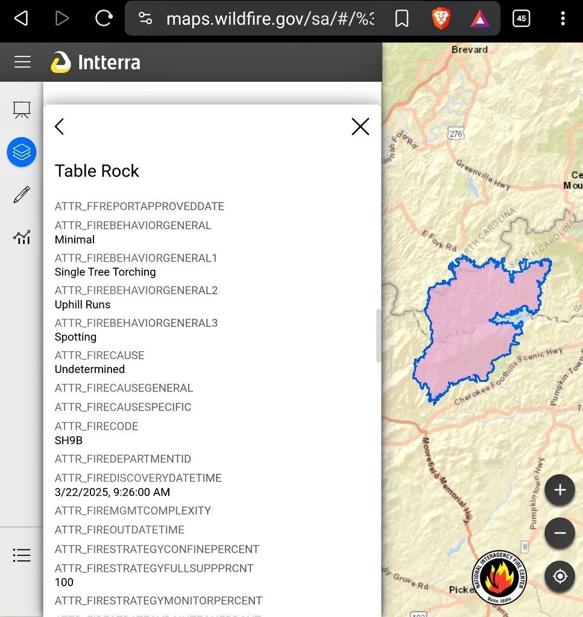Open the markup pencil tool
This screenshot has height=617, width=583.
pos(22,194)
